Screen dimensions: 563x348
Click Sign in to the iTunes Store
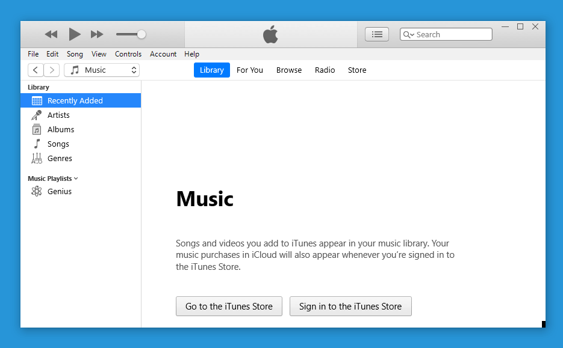pyautogui.click(x=350, y=307)
